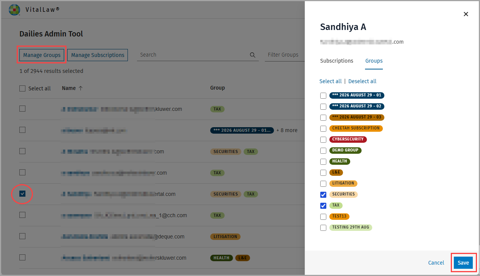Image resolution: width=480 pixels, height=276 pixels.
Task: Uncheck the TAX group in the panel
Action: (x=323, y=206)
